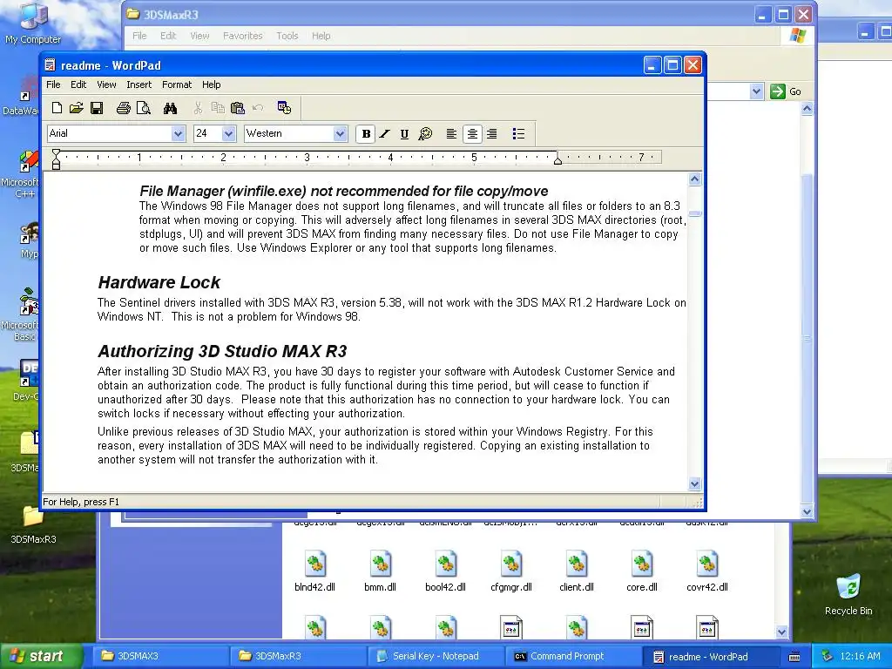Click Explorer window's scroll up arrow
892x669 pixels.
point(807,109)
